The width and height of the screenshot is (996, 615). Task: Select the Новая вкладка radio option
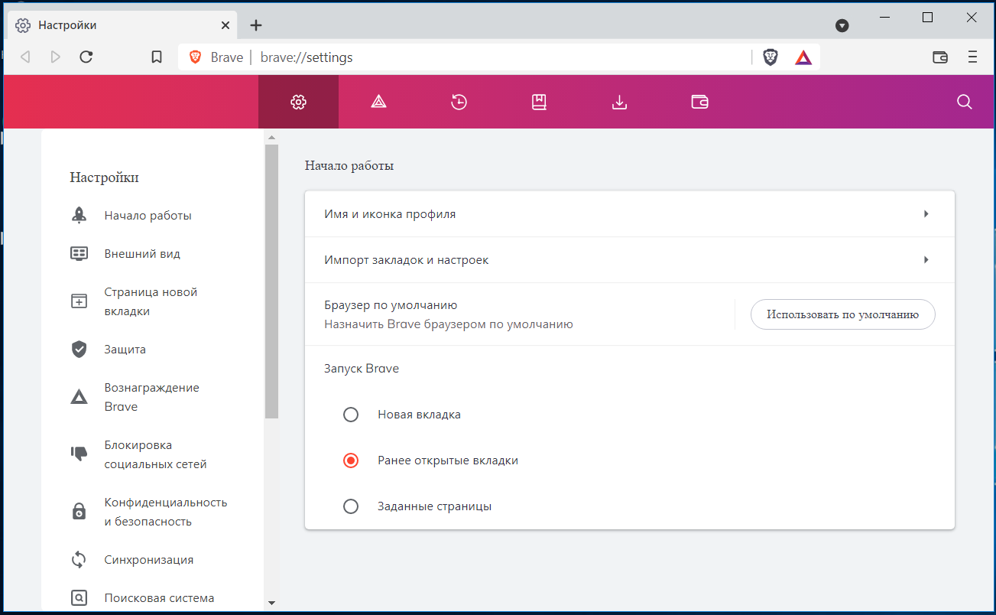[351, 415]
